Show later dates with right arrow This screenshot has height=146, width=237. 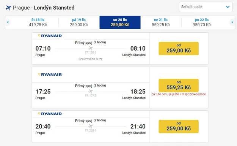[232, 22]
